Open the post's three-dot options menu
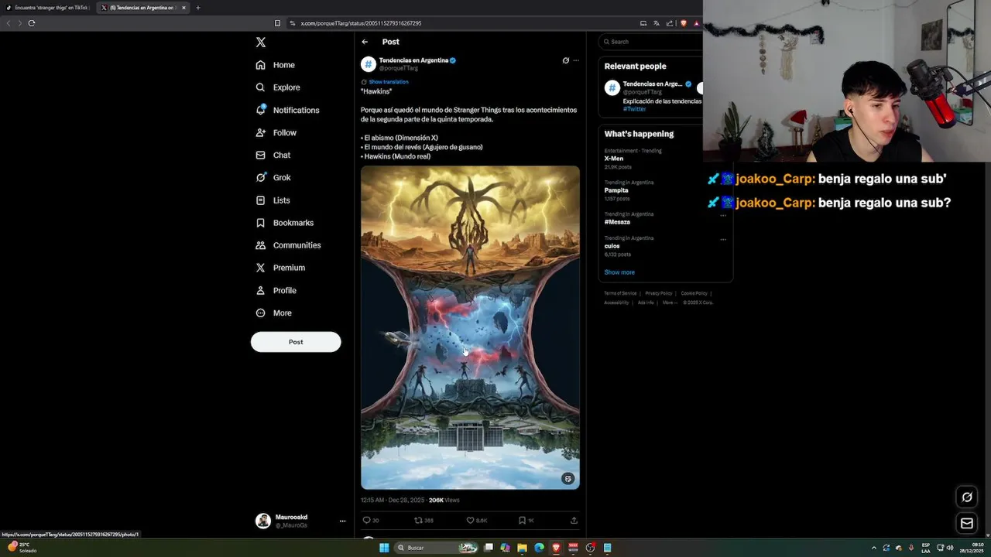The width and height of the screenshot is (991, 557). (576, 60)
